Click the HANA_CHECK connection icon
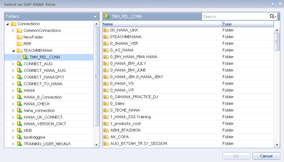Image resolution: width=284 pixels, height=162 pixels. pos(20,104)
